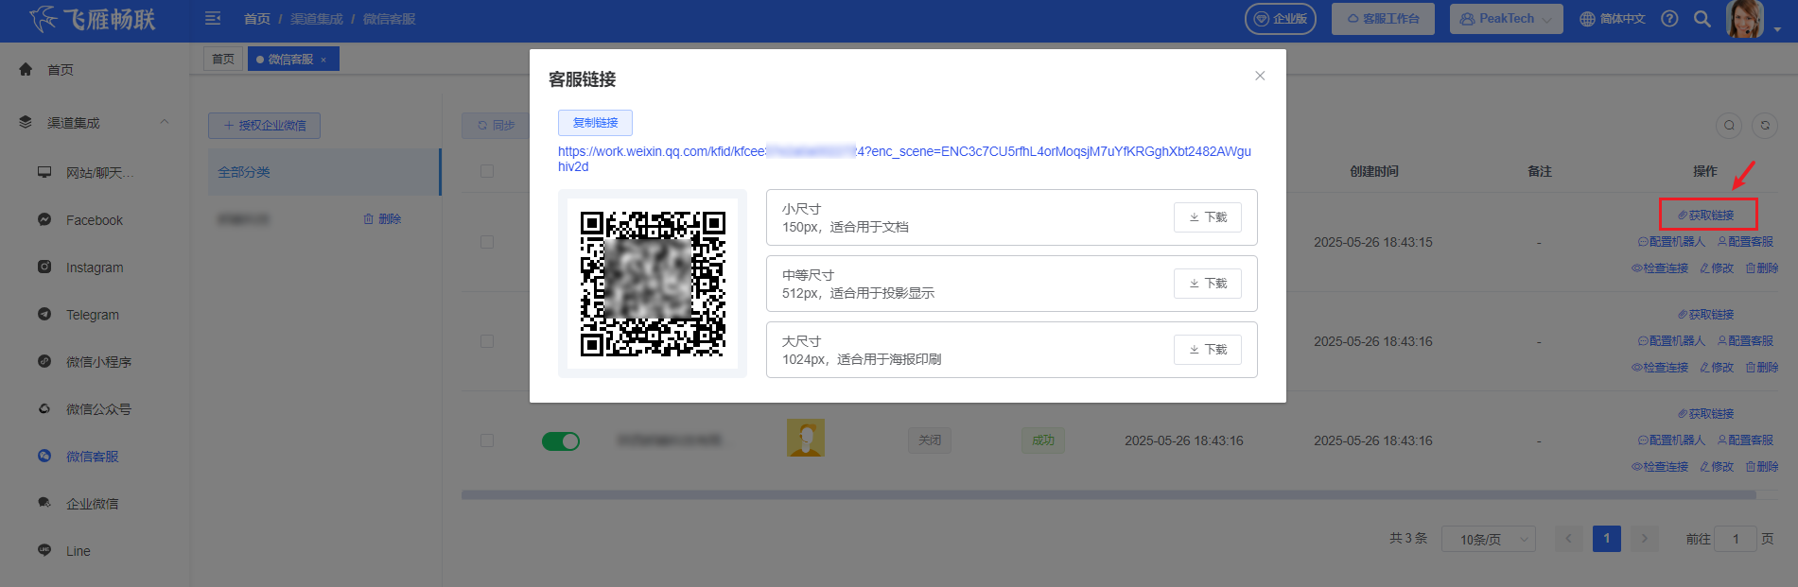The image size is (1798, 587).
Task: Tick the checkbox in the 成功 status row
Action: 487,440
